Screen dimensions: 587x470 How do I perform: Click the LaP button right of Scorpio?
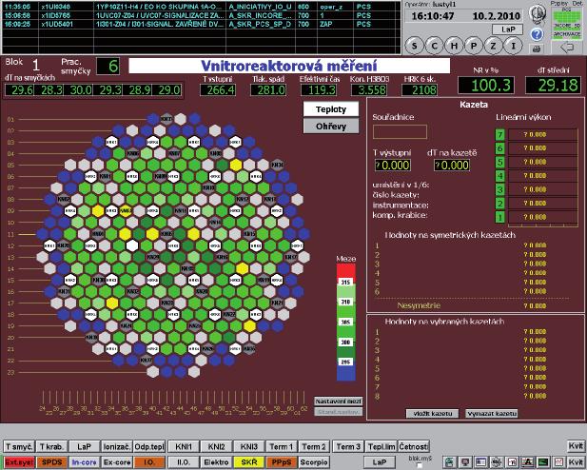coord(380,462)
